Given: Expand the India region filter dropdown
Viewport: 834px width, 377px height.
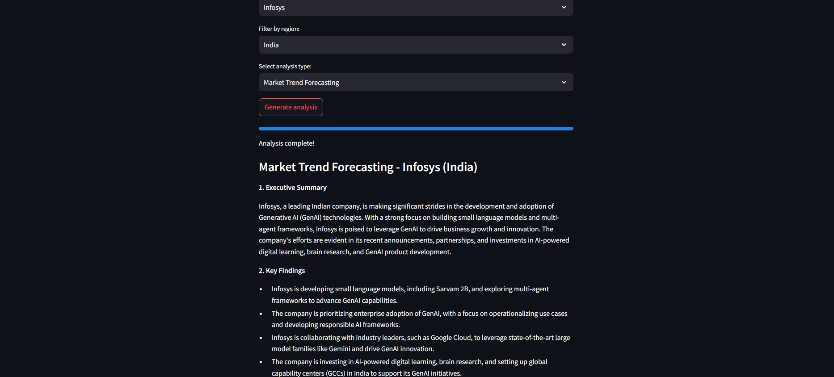Looking at the screenshot, I should (416, 45).
